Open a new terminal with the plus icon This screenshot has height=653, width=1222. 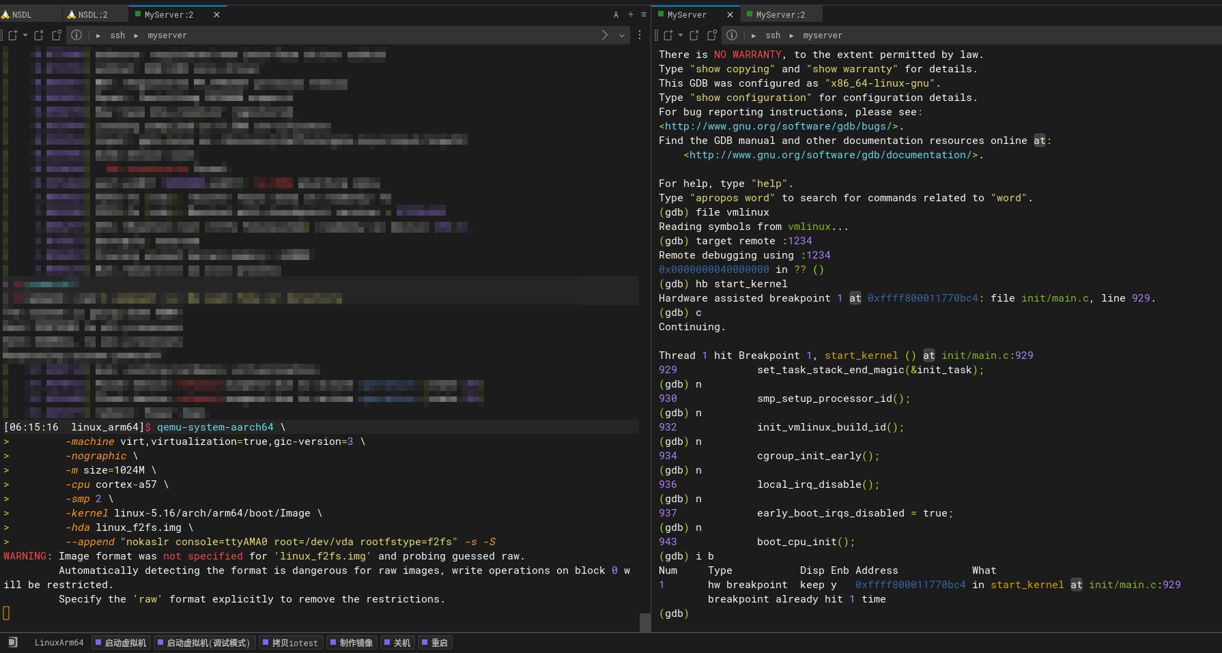[629, 14]
